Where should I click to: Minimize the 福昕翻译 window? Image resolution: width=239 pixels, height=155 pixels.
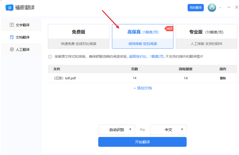tap(229, 7)
